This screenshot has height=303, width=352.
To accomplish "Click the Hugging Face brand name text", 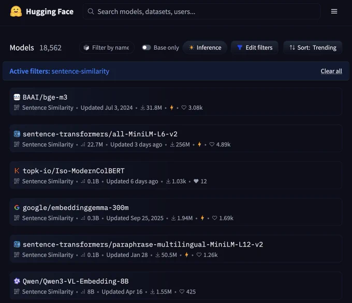I will click(50, 11).
